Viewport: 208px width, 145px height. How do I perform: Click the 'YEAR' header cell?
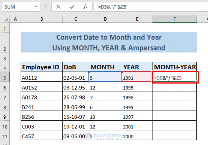point(137,67)
